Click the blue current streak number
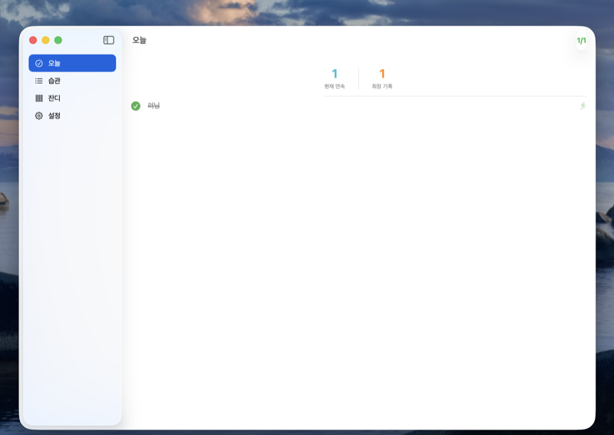Screen dimensions: 614x435 coord(335,74)
